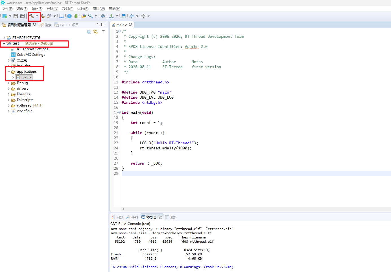Switch to the 任务 tab
The height and width of the screenshot is (272, 391).
pos(132,217)
